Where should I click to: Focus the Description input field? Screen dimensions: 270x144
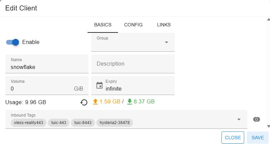[133, 64]
